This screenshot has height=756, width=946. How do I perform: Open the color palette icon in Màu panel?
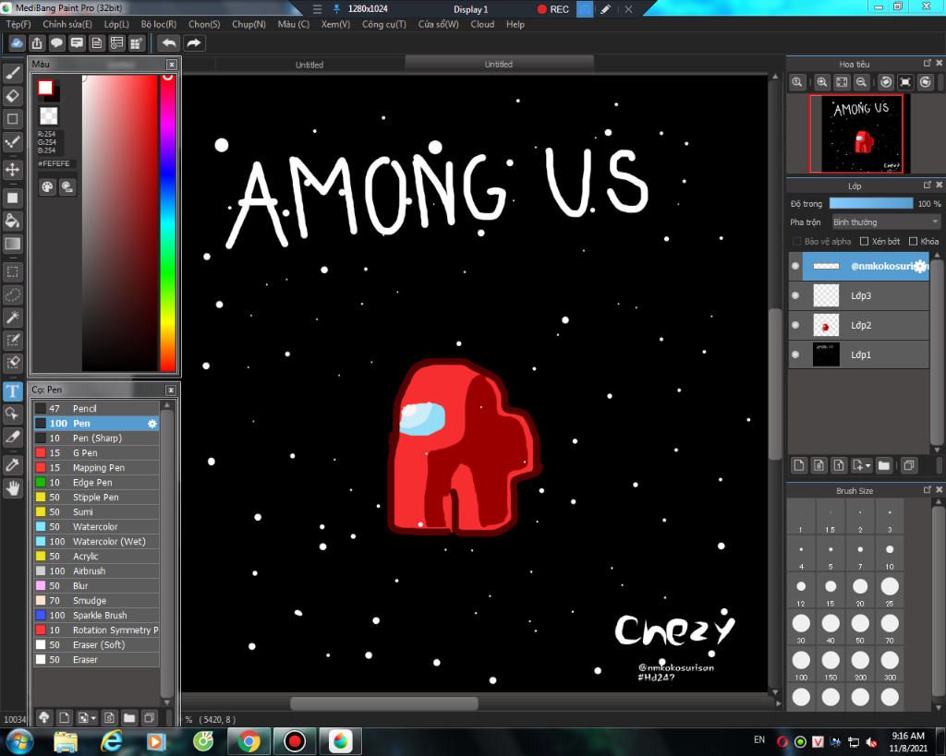48,186
